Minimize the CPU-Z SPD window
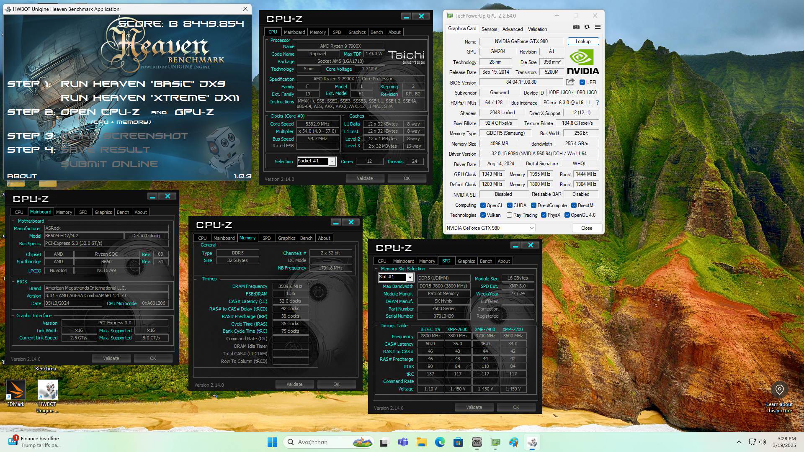The width and height of the screenshot is (804, 452). click(515, 245)
